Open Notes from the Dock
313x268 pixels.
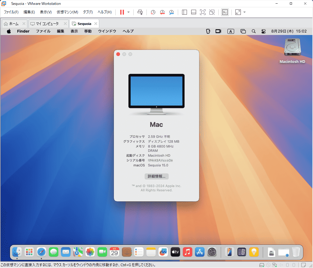[151, 252]
